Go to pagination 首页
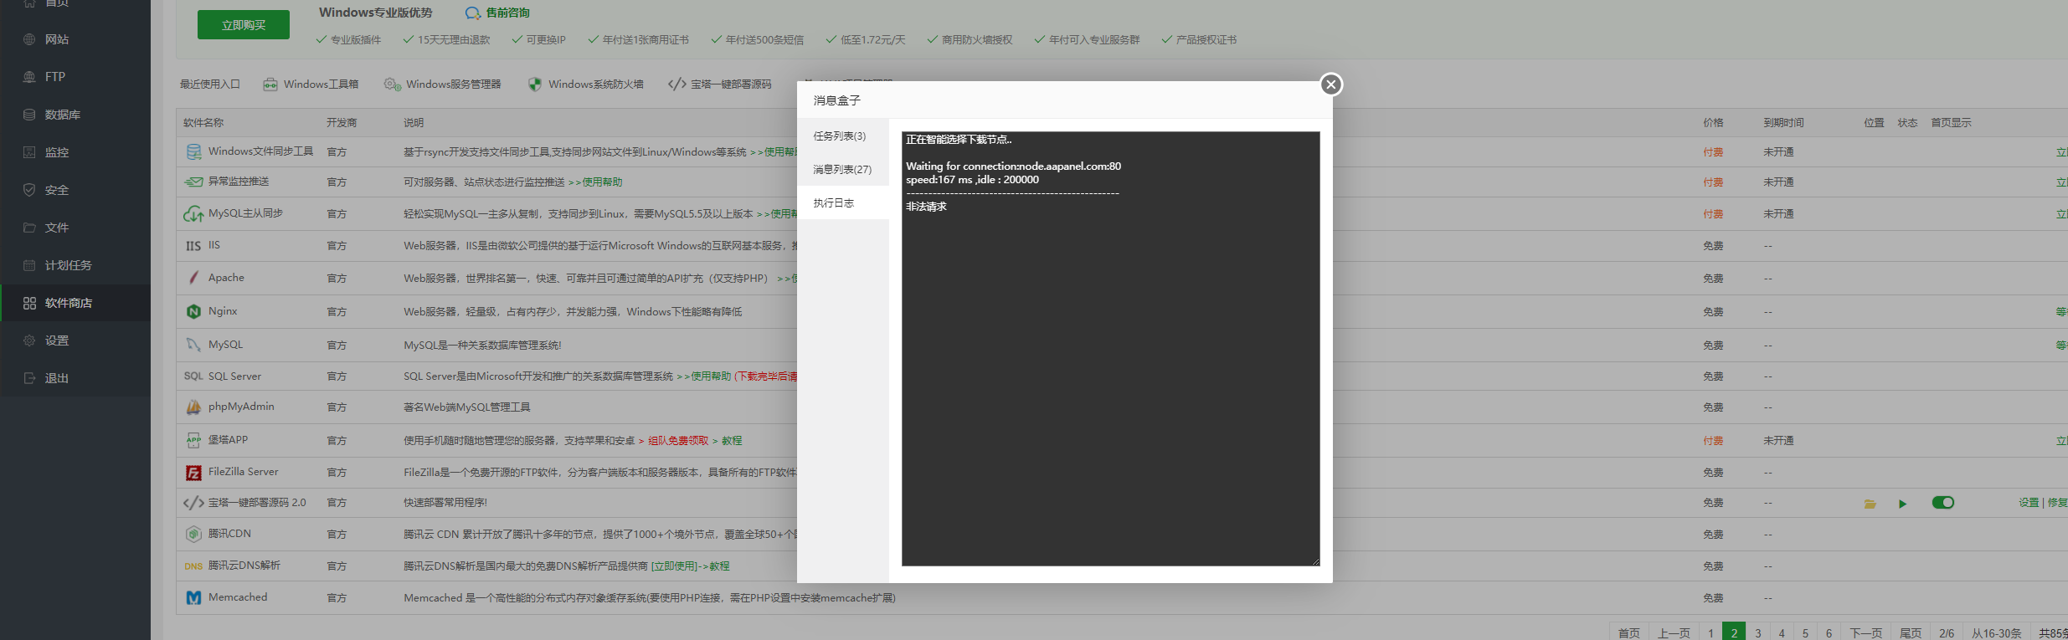Viewport: 2068px width, 640px height. click(1629, 633)
